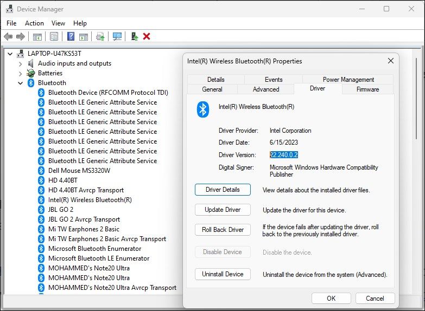Click the red X uninstall device icon
The image size is (425, 311).
tap(147, 36)
